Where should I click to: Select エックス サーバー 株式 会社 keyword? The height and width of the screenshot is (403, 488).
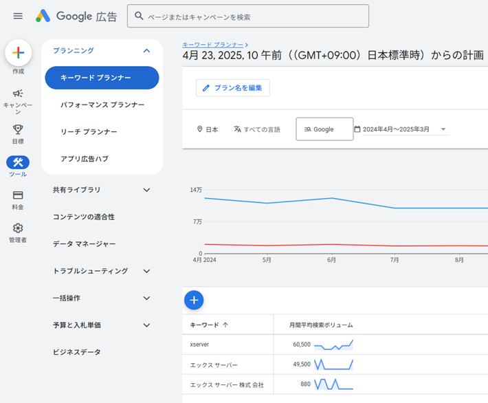pyautogui.click(x=227, y=385)
